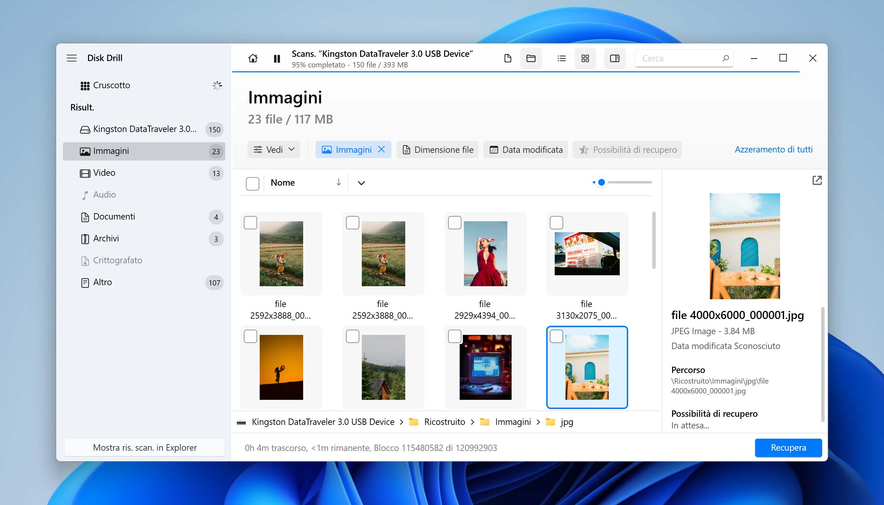
Task: Open Dimensione file filter
Action: (x=437, y=150)
